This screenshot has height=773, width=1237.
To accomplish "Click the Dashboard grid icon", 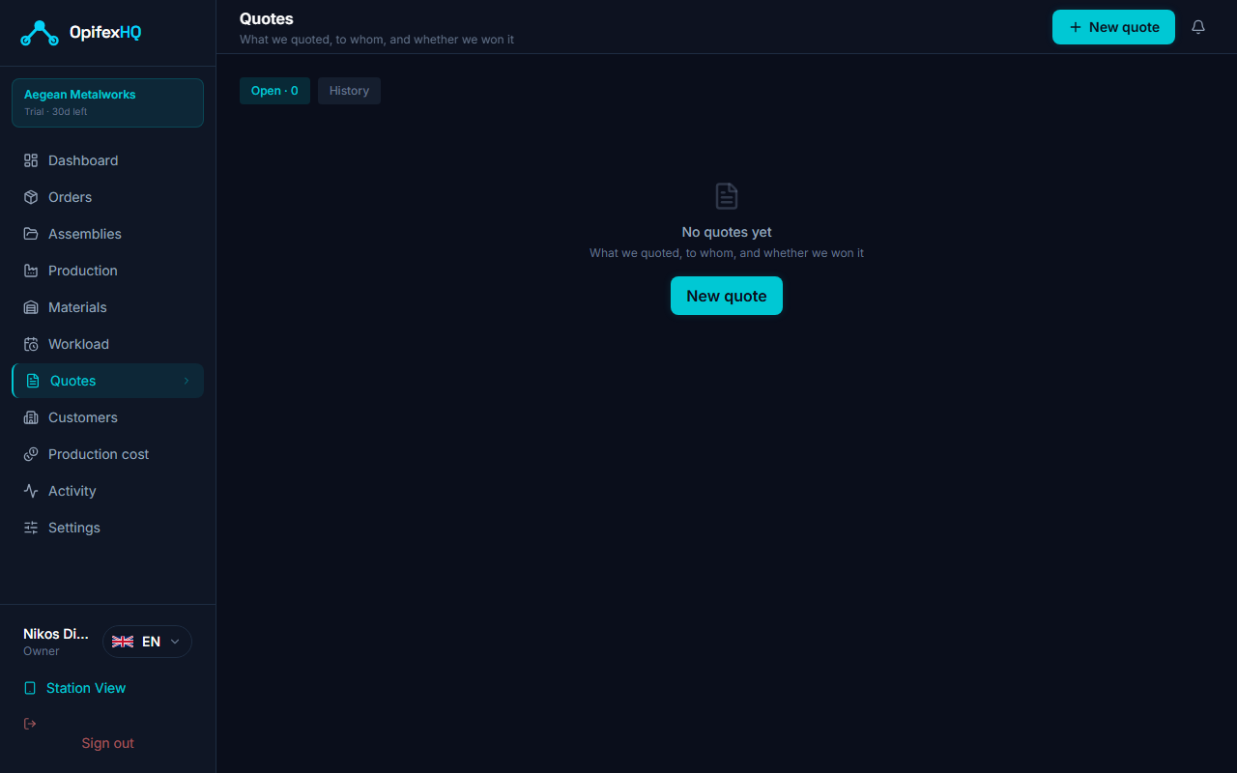I will (x=31, y=160).
